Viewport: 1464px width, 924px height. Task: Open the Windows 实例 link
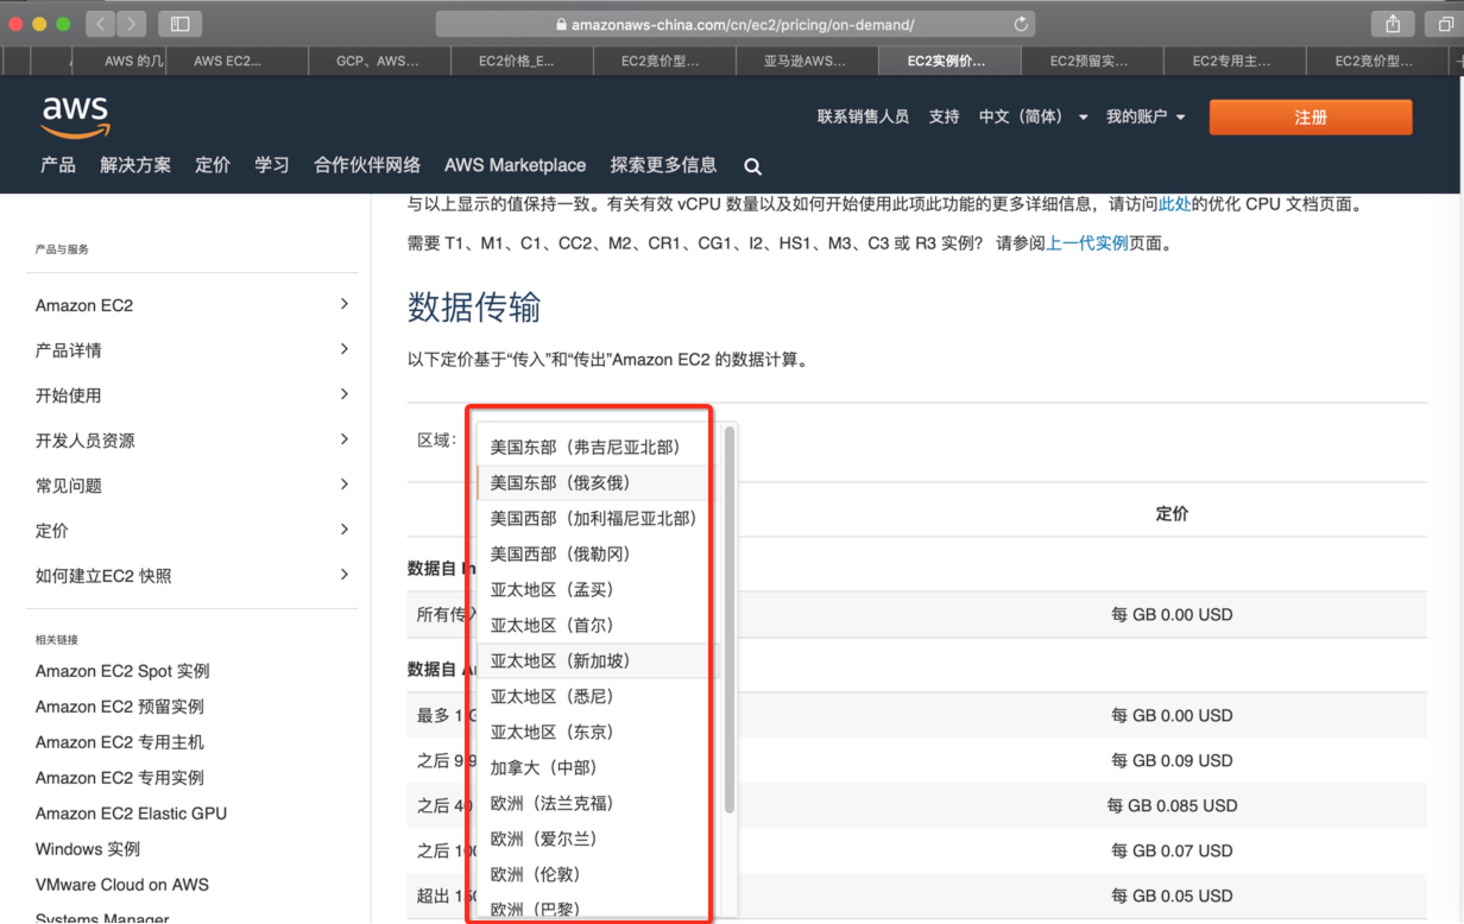coord(87,849)
